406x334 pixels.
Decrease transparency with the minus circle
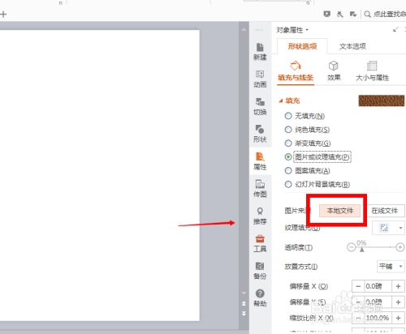tap(351, 247)
